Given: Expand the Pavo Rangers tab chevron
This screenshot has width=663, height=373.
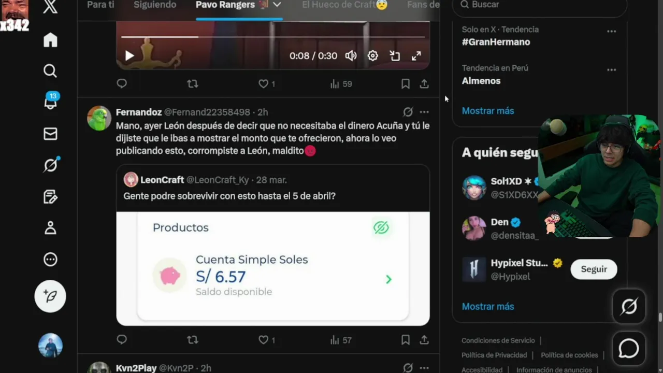Looking at the screenshot, I should coord(277,5).
